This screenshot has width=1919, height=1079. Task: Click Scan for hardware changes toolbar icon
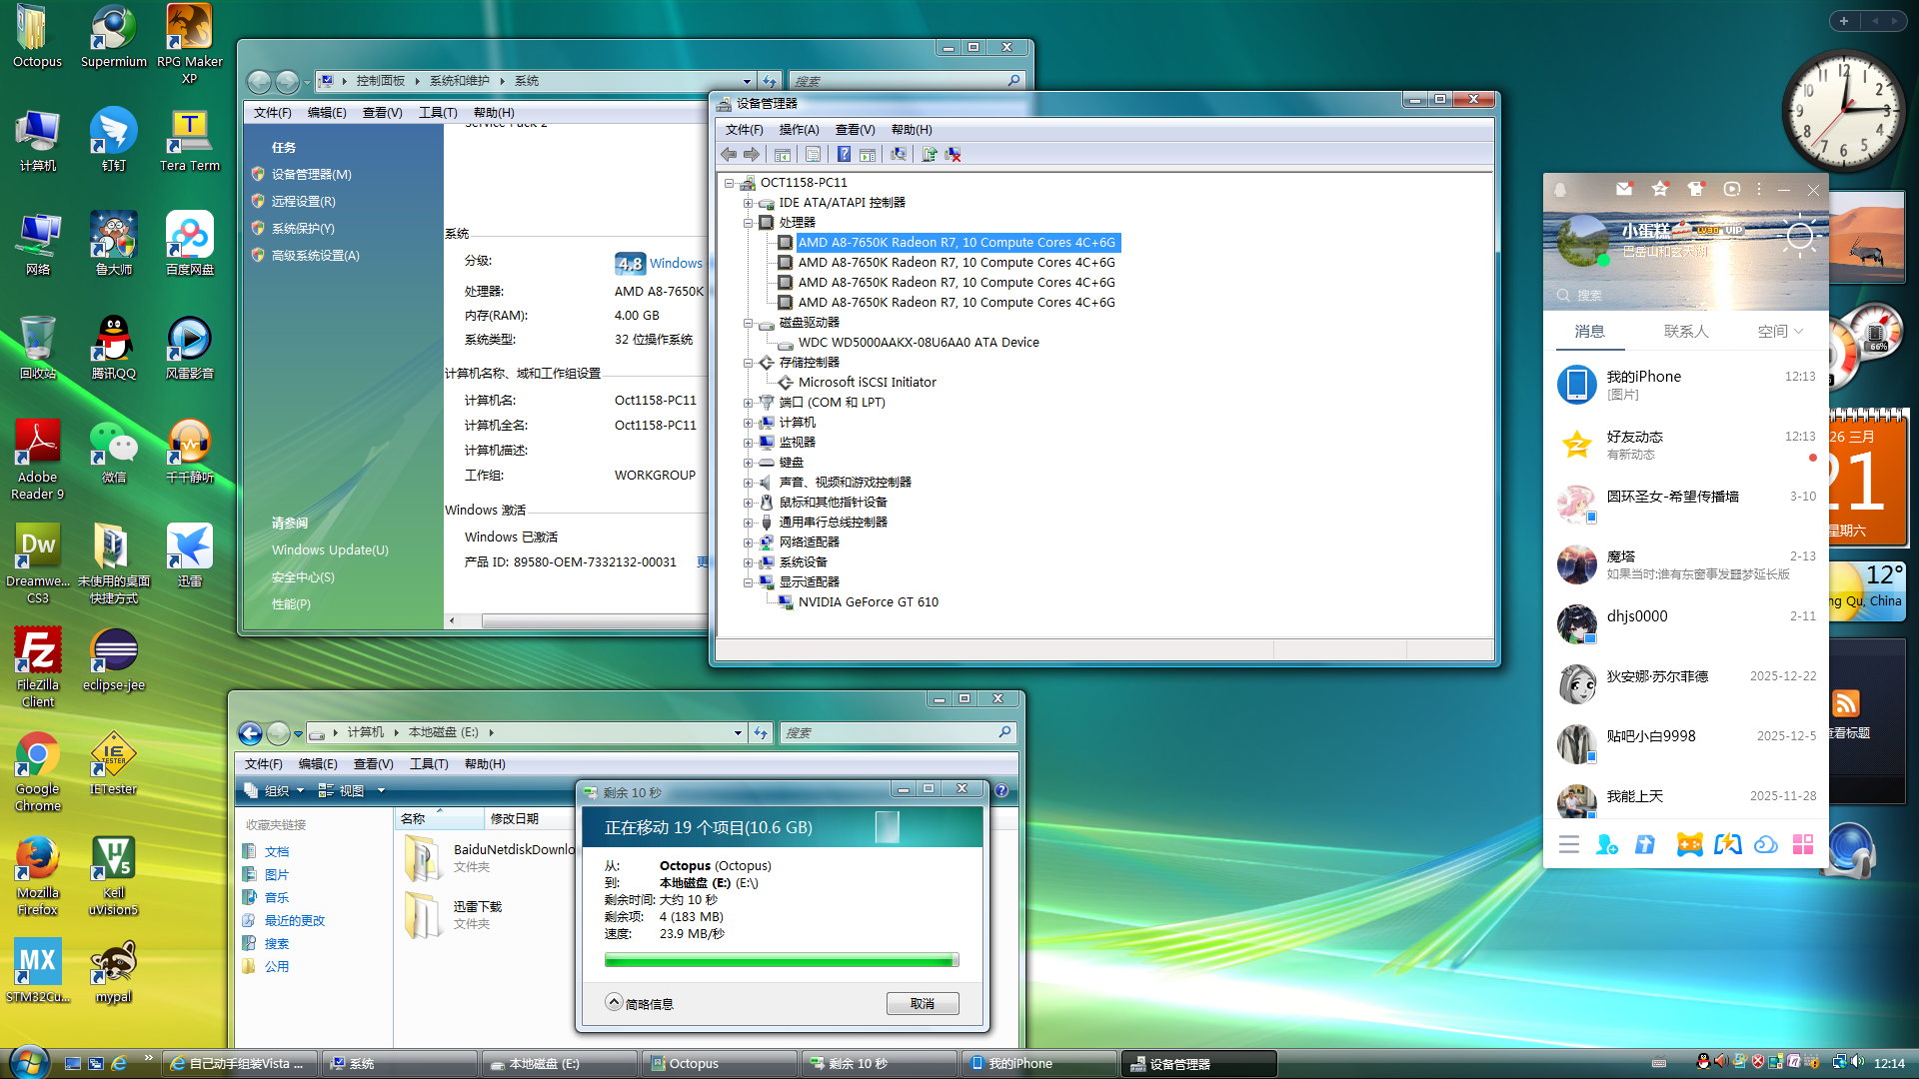899,154
